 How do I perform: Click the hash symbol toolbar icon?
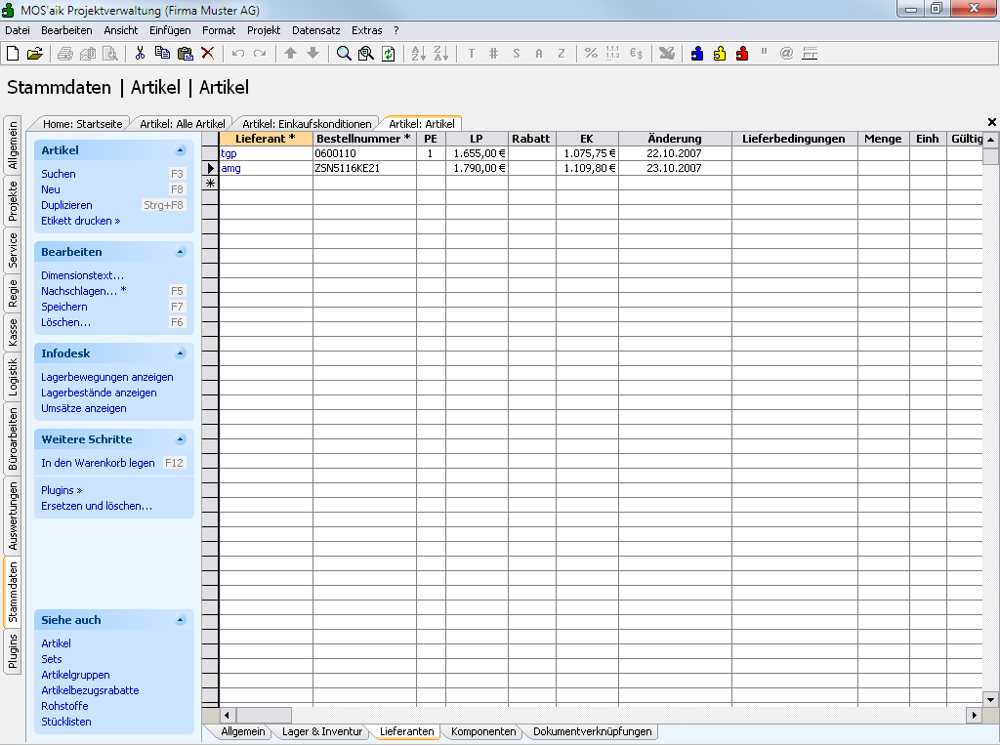pos(493,54)
